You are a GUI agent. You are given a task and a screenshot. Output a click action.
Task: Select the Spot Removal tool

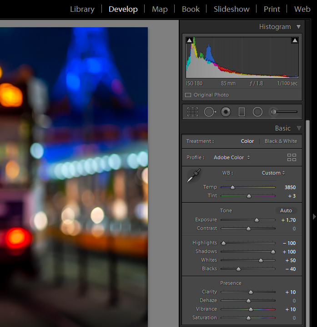pyautogui.click(x=210, y=112)
